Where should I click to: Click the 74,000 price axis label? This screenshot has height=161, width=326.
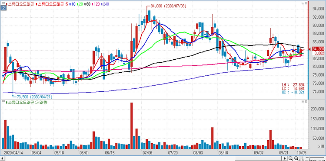319,92
